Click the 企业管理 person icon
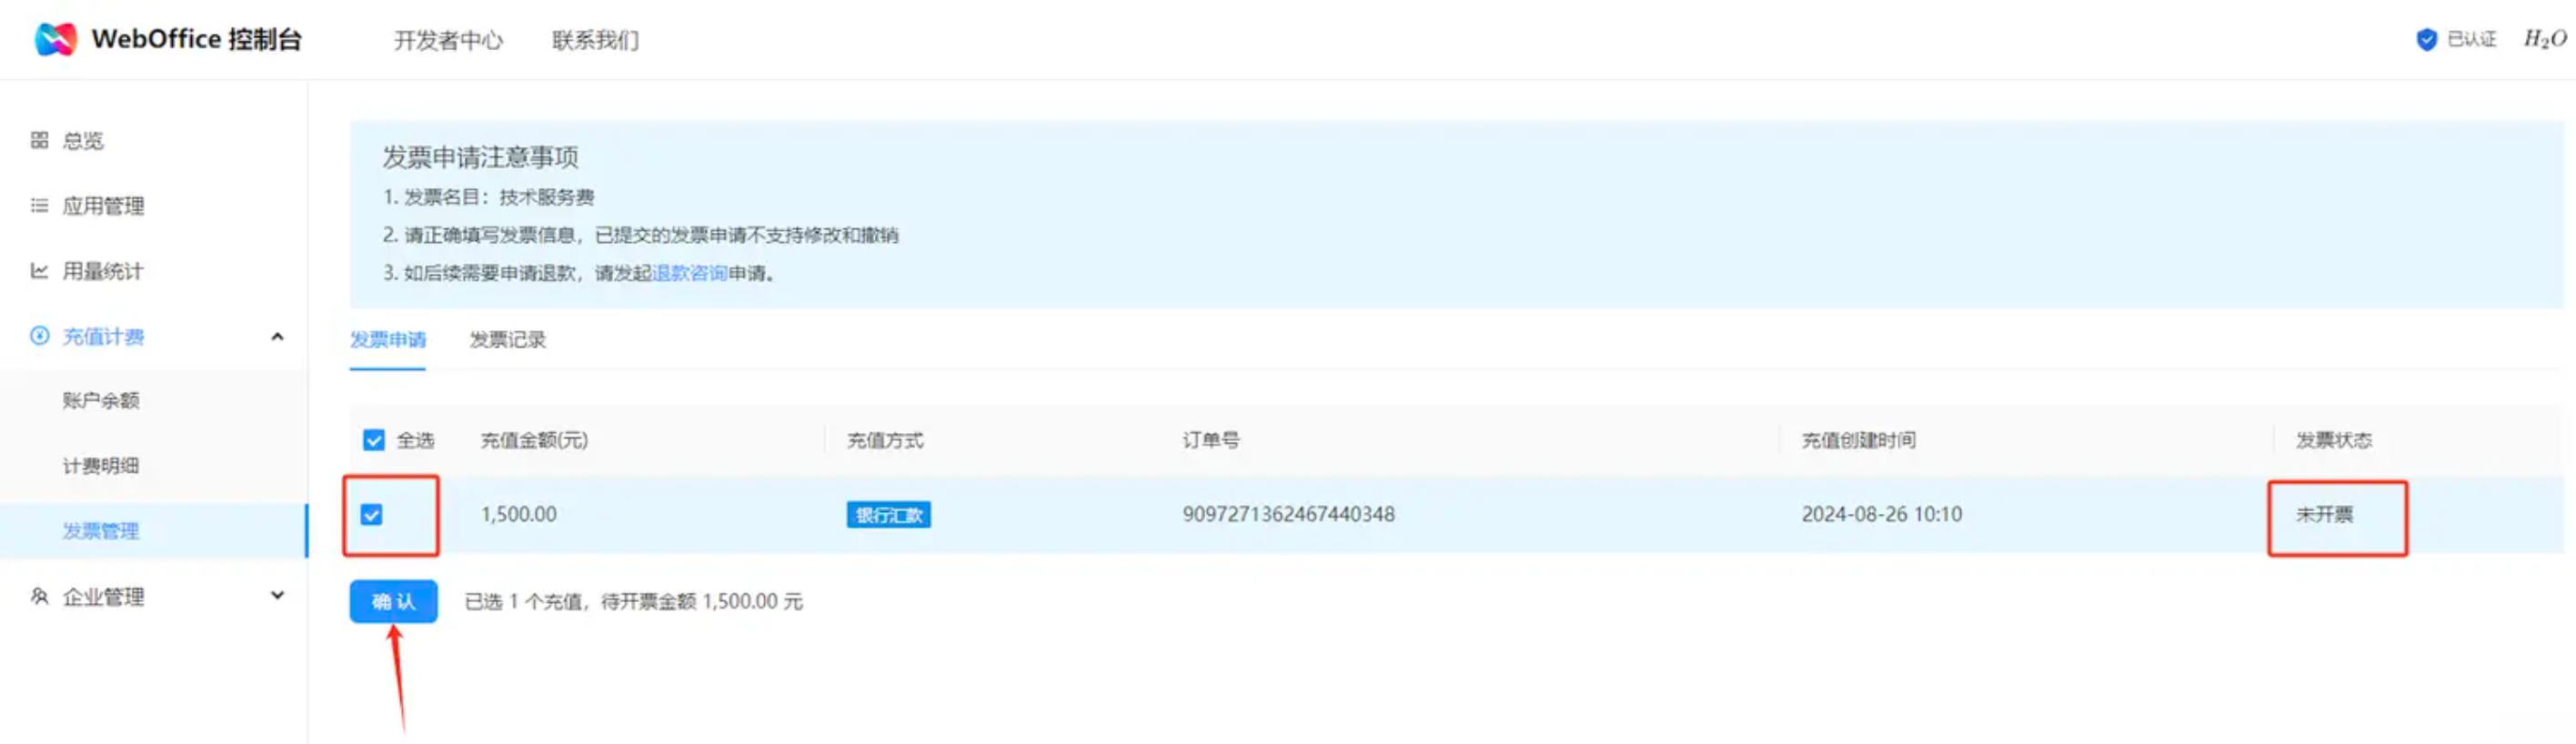This screenshot has width=2576, height=744. pyautogui.click(x=39, y=596)
